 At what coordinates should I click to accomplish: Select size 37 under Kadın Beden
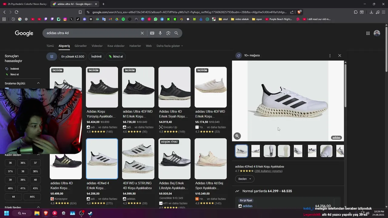(35, 163)
